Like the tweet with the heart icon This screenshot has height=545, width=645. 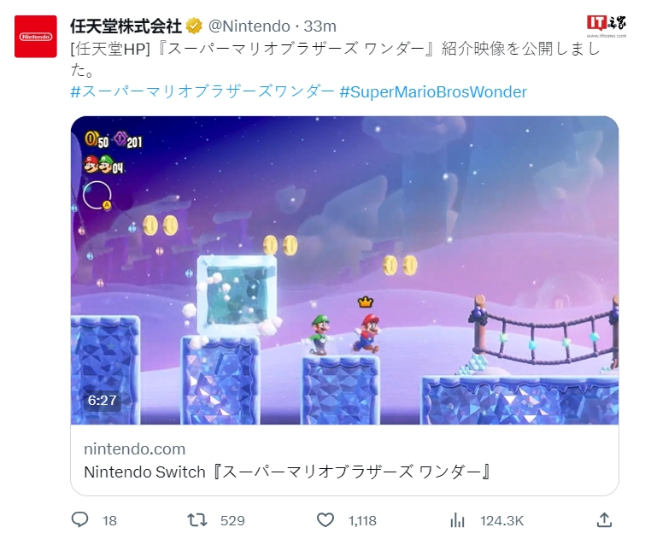[325, 520]
